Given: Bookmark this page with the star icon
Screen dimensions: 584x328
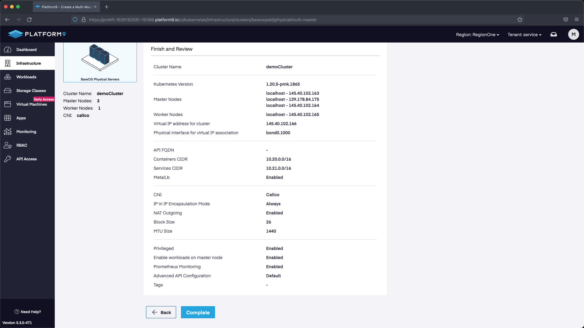Looking at the screenshot, I should click(520, 19).
